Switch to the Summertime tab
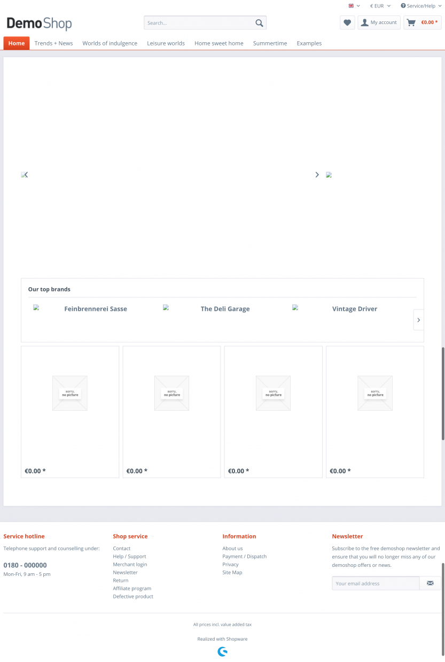The height and width of the screenshot is (662, 445). 270,43
